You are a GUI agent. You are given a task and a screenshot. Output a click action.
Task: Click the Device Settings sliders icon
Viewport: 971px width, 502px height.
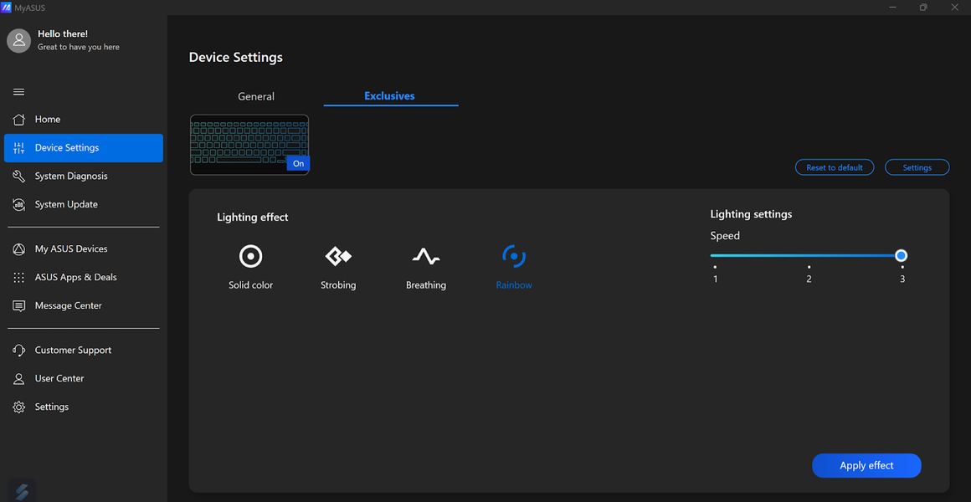point(19,148)
